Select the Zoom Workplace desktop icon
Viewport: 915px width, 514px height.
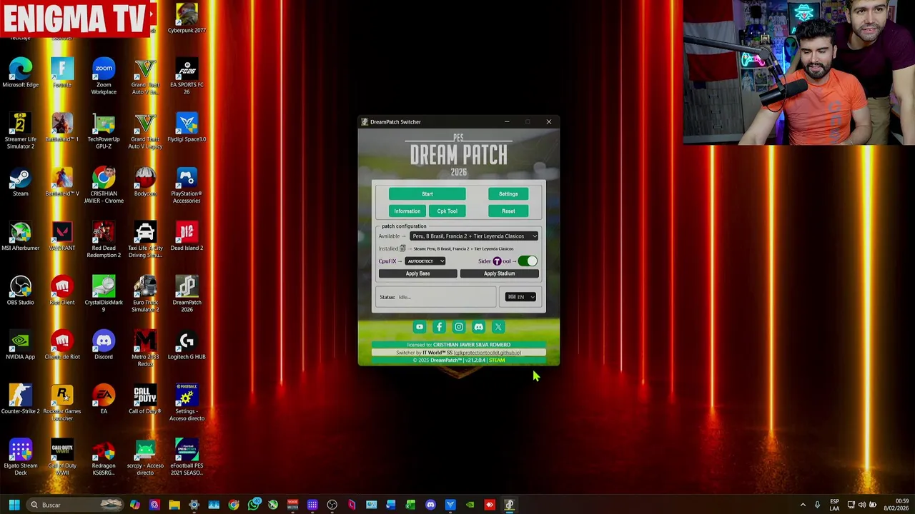point(104,76)
